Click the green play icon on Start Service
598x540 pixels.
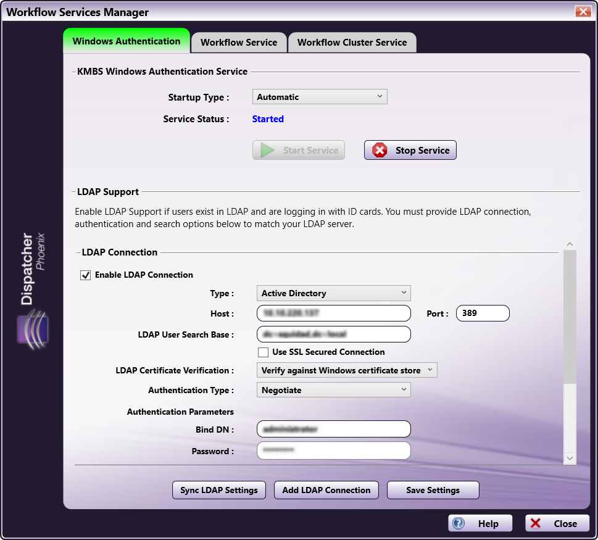pos(267,150)
